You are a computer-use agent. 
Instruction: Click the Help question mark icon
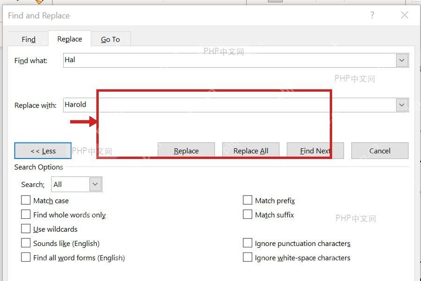coord(372,15)
